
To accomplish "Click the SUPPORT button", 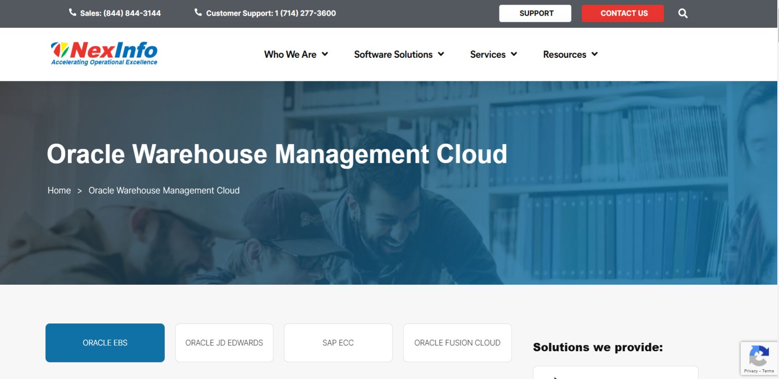I will (x=535, y=13).
